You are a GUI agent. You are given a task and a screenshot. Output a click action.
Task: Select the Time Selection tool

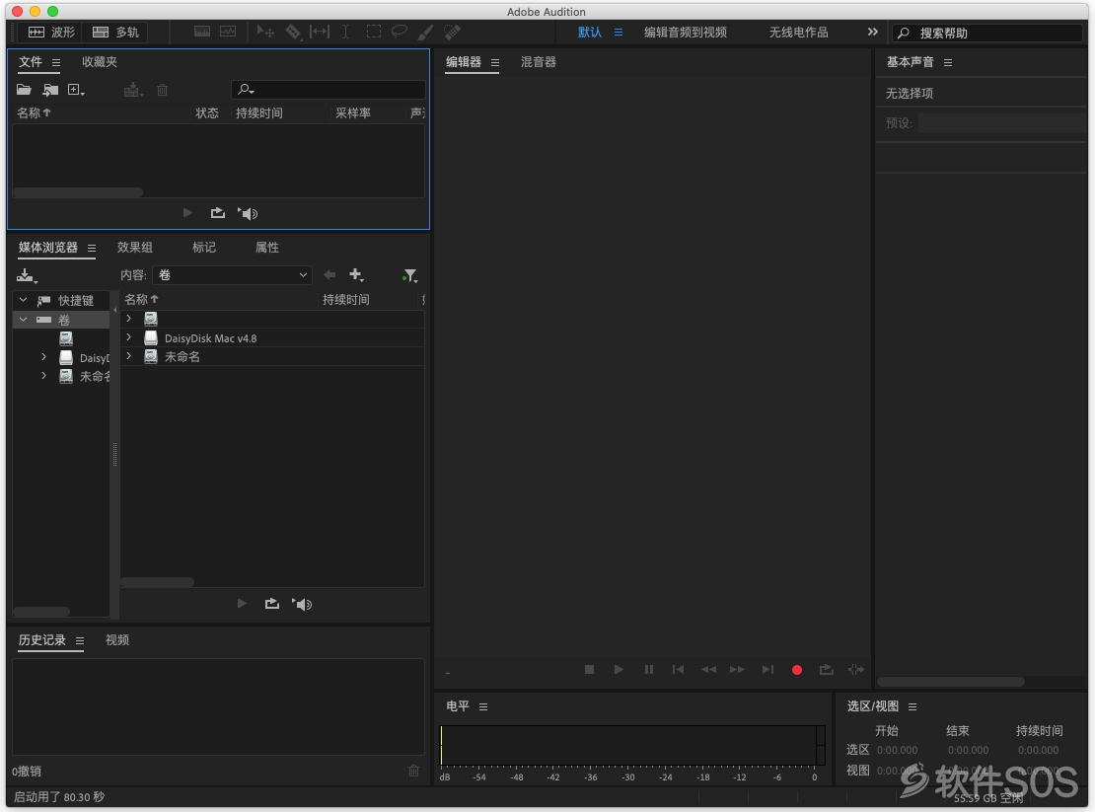pyautogui.click(x=345, y=33)
